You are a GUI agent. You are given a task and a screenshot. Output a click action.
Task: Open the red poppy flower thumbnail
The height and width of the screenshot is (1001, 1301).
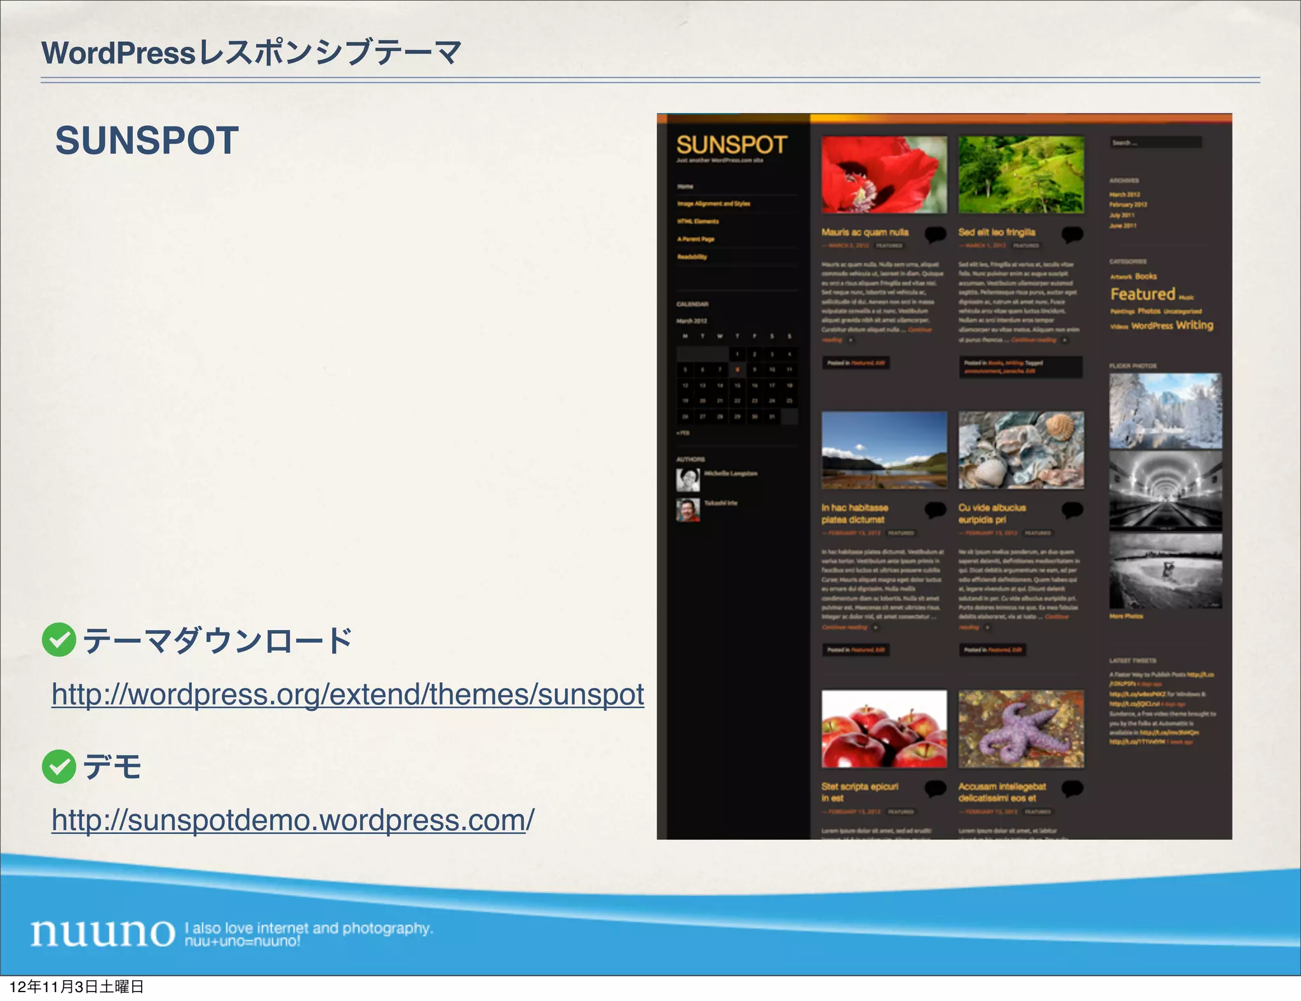[884, 175]
